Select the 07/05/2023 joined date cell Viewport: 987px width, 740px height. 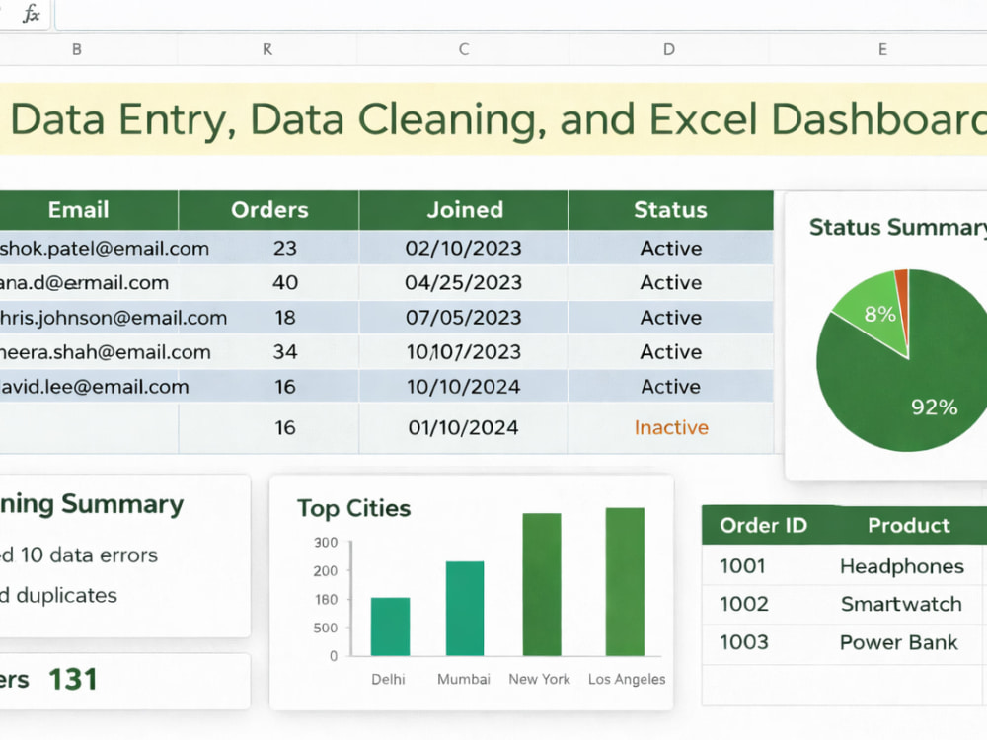point(463,317)
